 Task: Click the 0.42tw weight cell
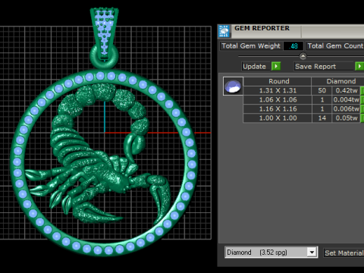346,90
